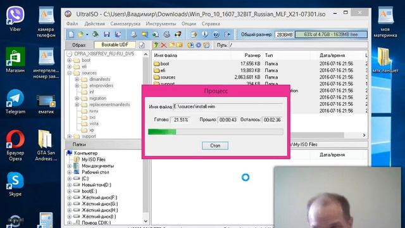
Task: Open the Опции menu
Action: coord(189,23)
